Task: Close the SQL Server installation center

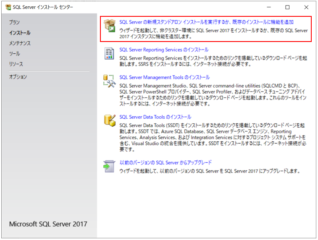Action: (x=306, y=7)
